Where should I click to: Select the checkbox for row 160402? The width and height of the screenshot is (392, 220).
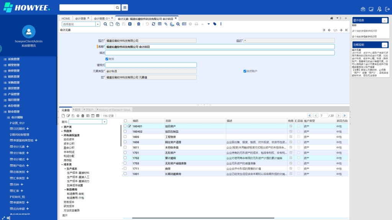coord(125,131)
